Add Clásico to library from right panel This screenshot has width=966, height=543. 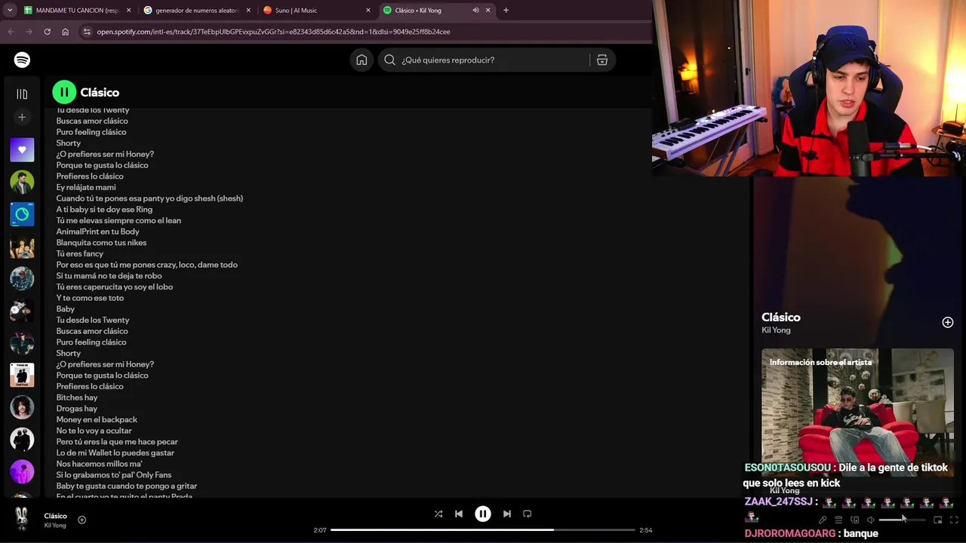tap(948, 322)
